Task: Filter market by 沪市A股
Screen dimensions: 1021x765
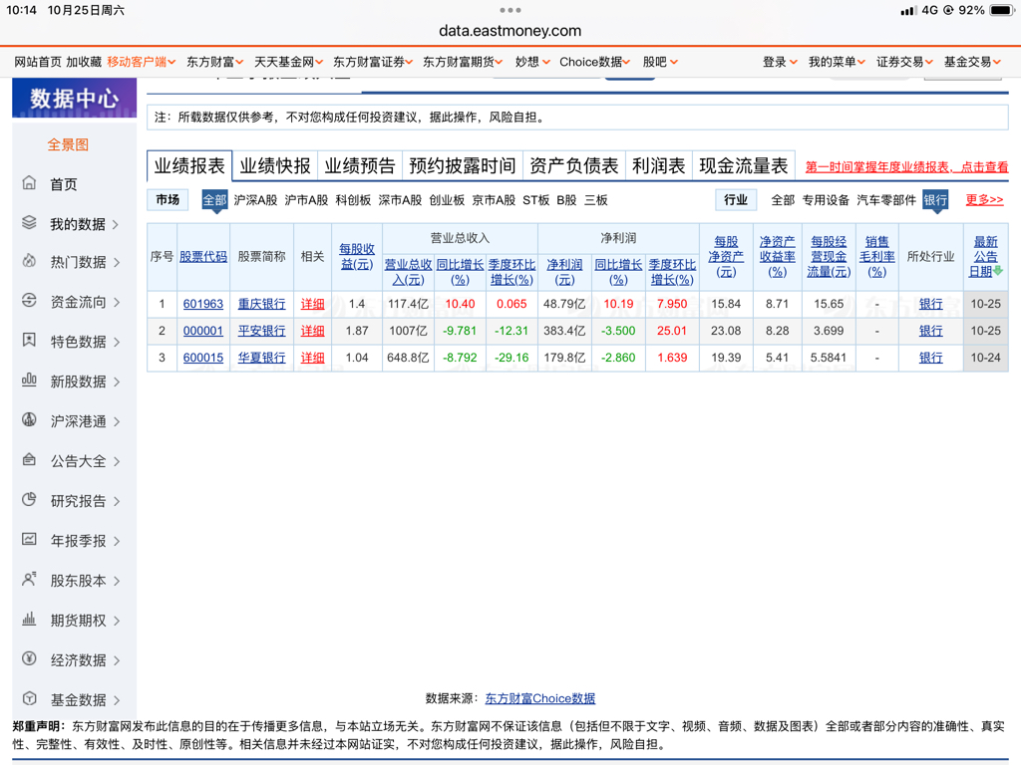Action: pos(306,200)
